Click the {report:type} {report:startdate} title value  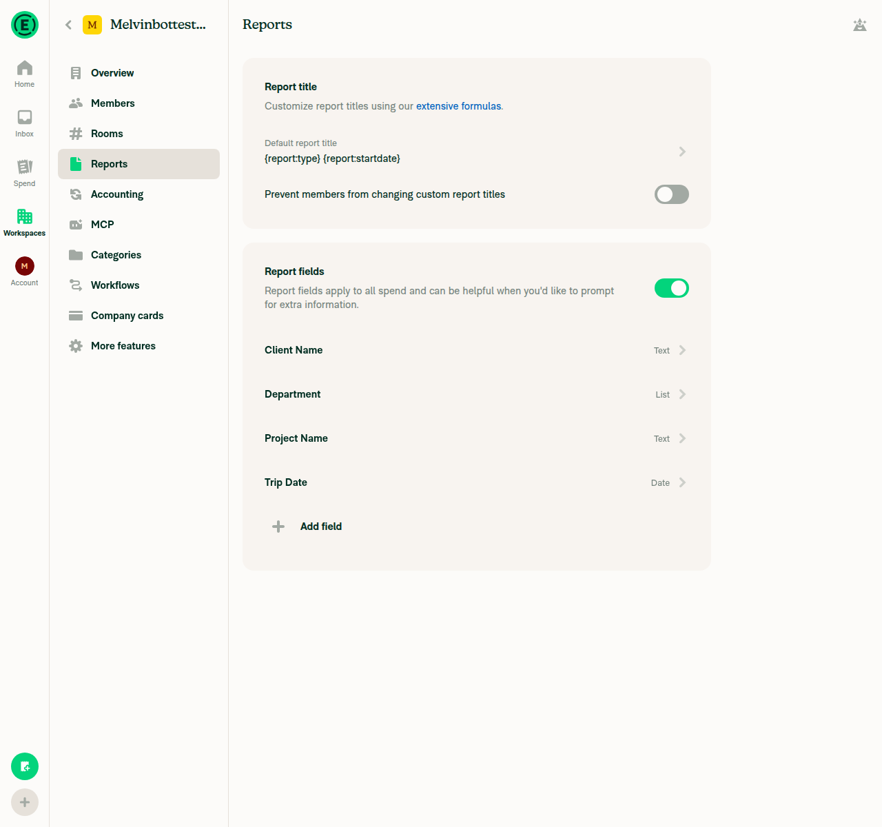[332, 159]
